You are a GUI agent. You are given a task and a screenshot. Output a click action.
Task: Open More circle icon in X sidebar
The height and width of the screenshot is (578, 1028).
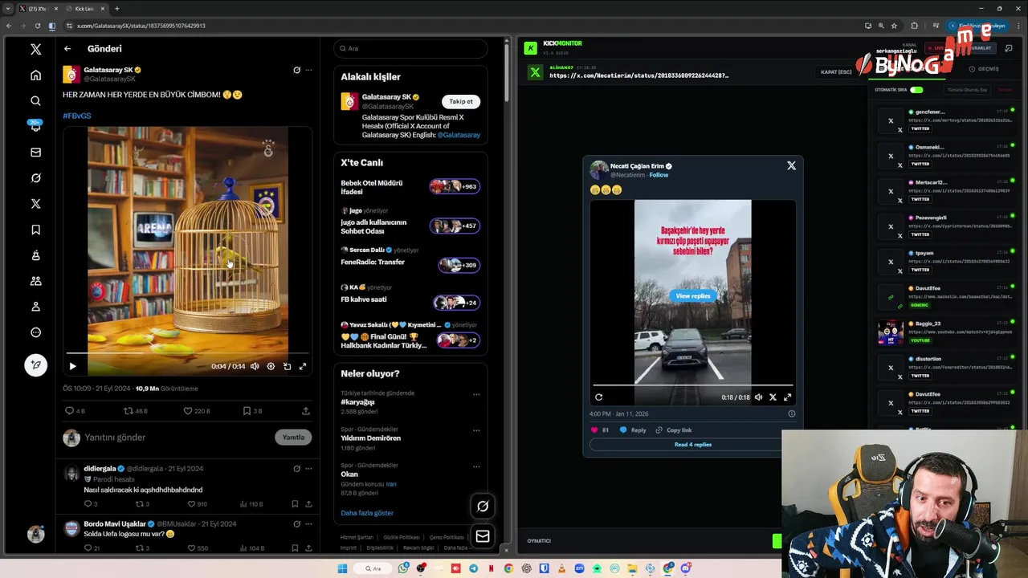click(35, 332)
